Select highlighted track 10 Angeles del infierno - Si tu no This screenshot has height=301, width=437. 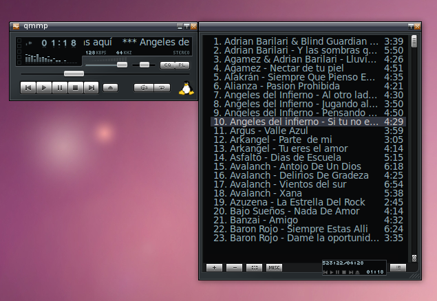[x=308, y=122]
